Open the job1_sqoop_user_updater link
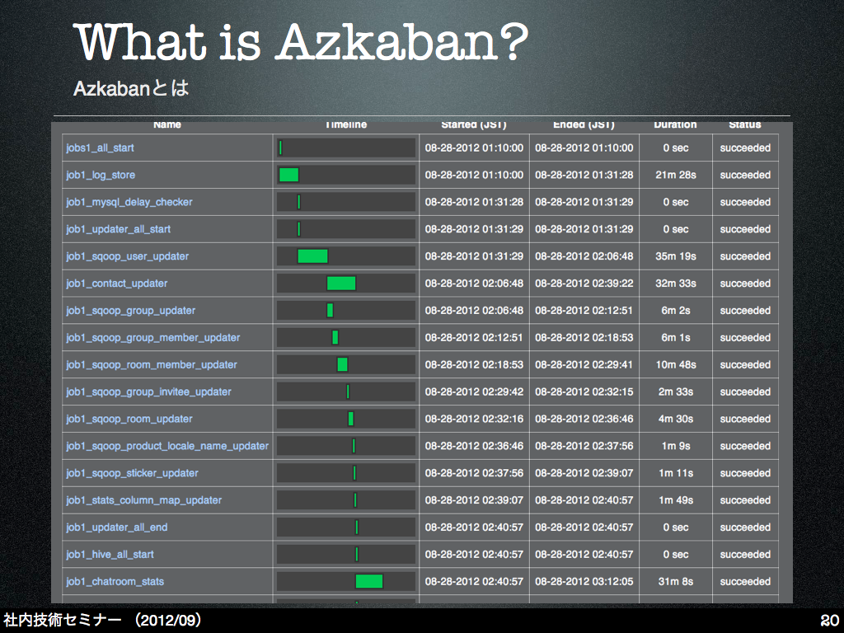Viewport: 844px width, 633px height. click(x=128, y=256)
